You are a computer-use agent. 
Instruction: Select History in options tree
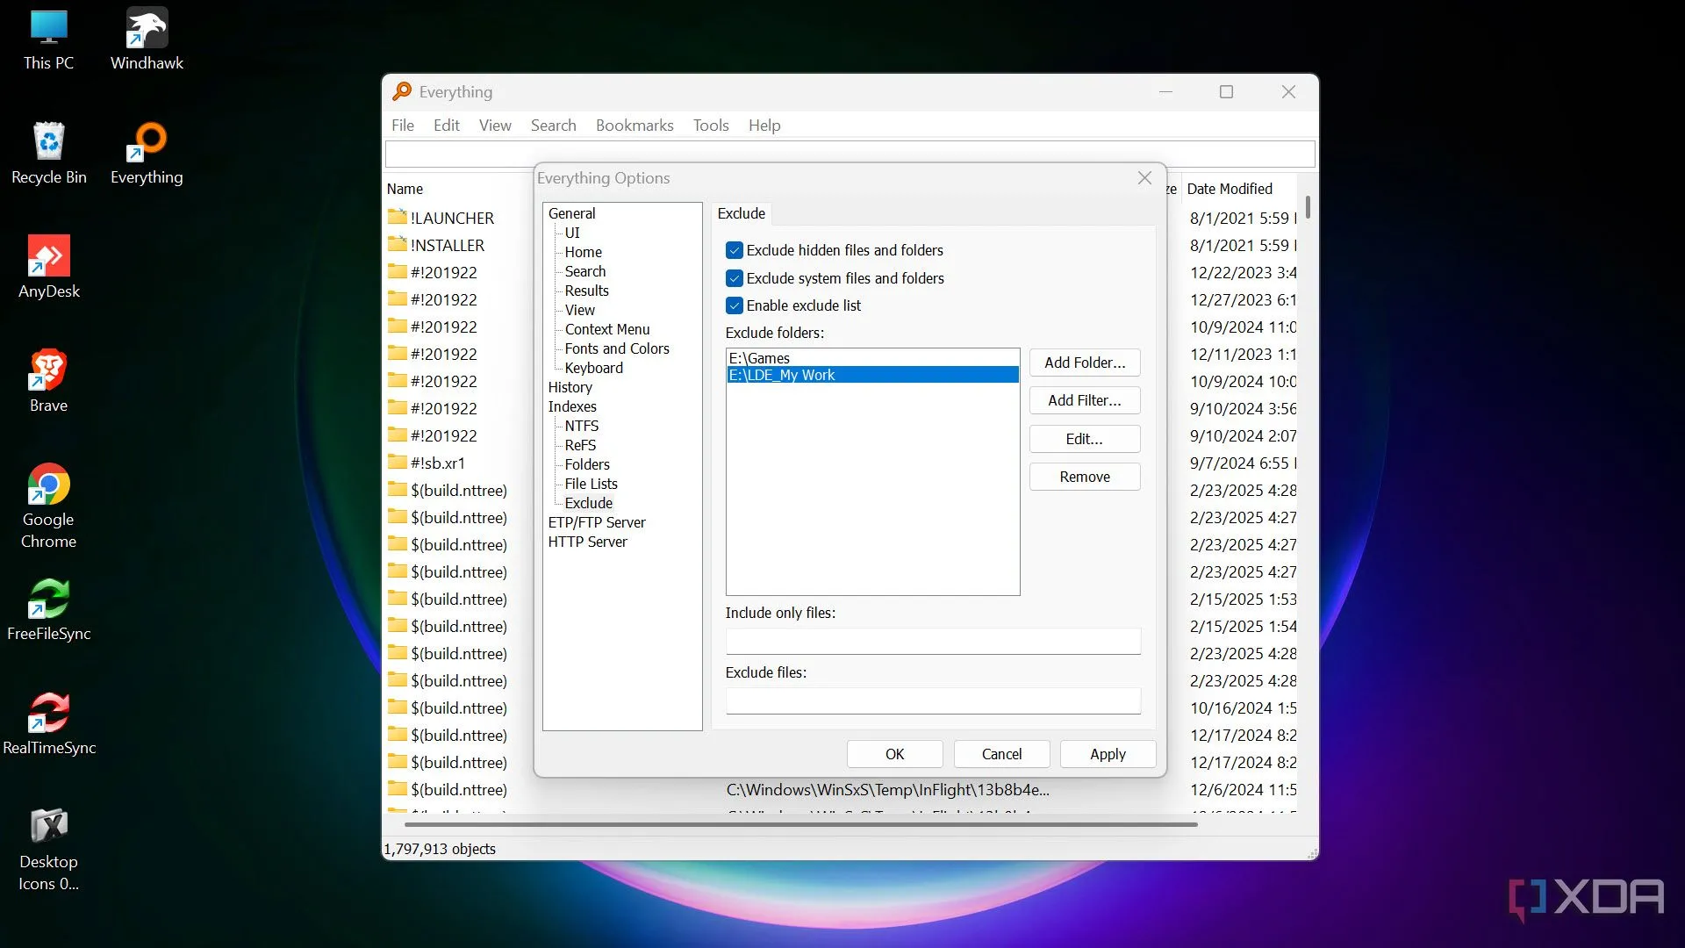point(570,387)
